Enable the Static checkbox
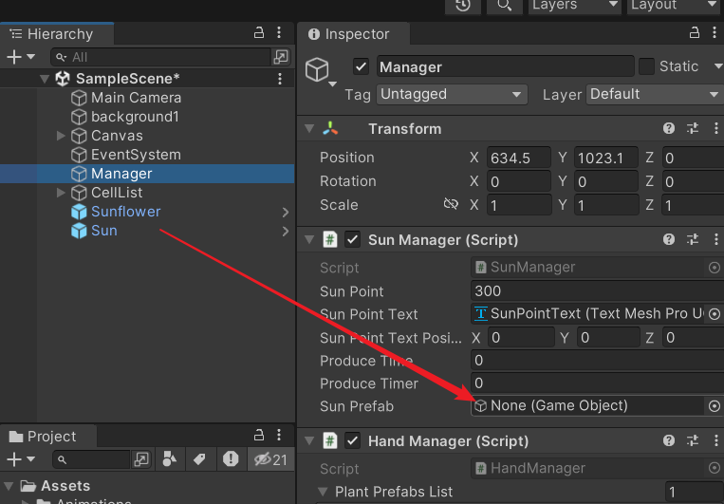 (646, 66)
